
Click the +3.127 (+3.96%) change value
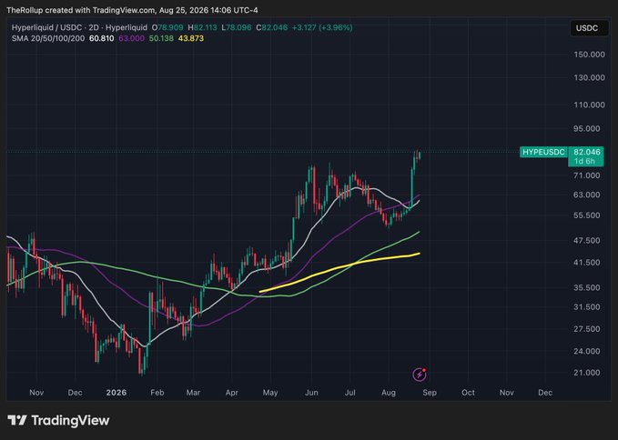click(x=322, y=27)
